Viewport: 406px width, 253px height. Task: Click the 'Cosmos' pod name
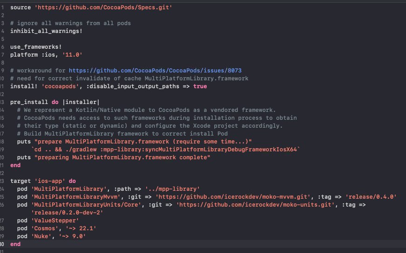pyautogui.click(x=45, y=228)
